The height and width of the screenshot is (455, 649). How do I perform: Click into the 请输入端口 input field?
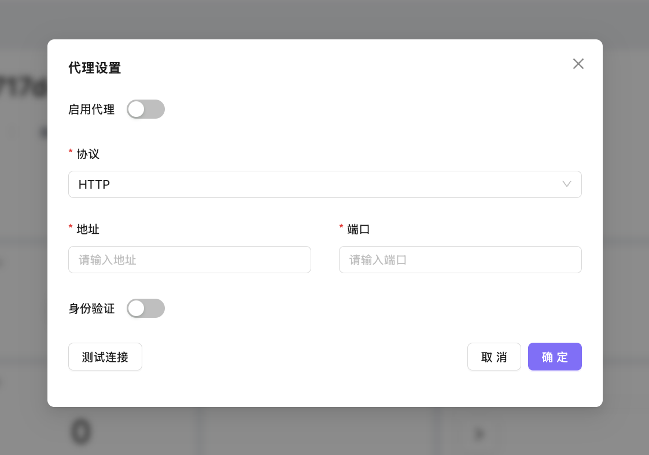(x=460, y=260)
